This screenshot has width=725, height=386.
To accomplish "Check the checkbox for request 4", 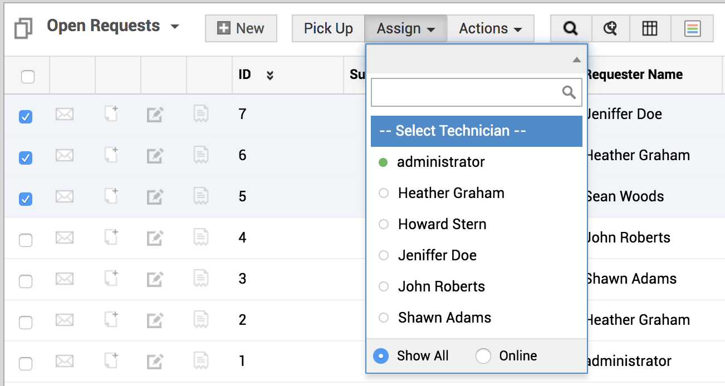I will coord(26,240).
